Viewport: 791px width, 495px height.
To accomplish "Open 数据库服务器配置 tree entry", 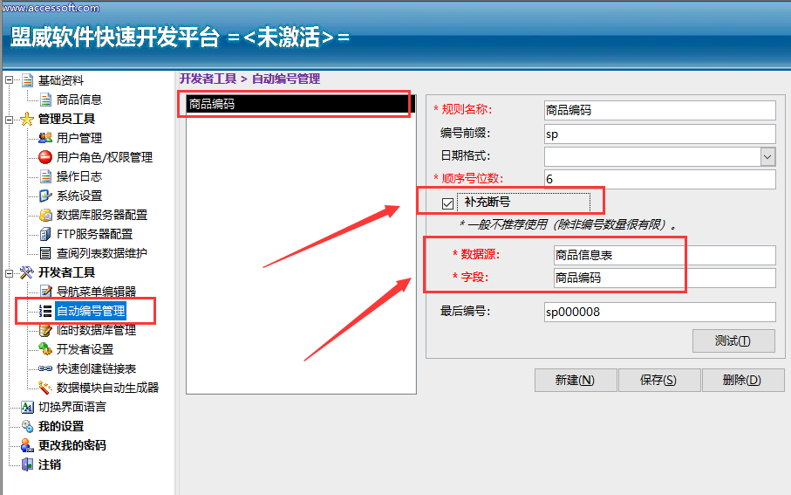I will 102,215.
